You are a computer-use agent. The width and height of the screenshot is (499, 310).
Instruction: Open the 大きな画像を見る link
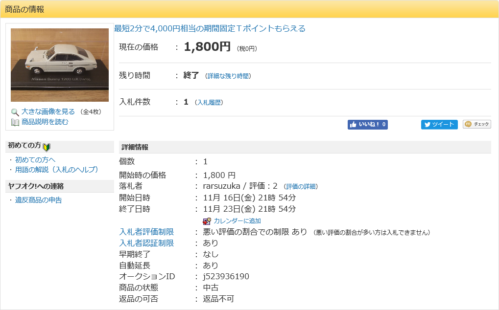point(48,112)
